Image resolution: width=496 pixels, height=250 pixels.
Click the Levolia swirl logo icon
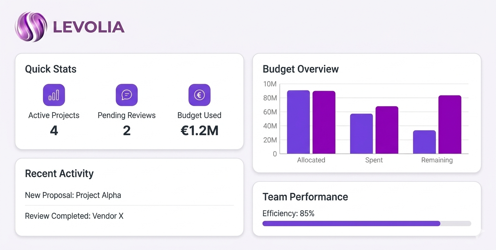[x=31, y=27]
